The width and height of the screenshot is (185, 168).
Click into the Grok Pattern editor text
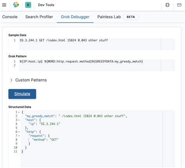pos(81,61)
